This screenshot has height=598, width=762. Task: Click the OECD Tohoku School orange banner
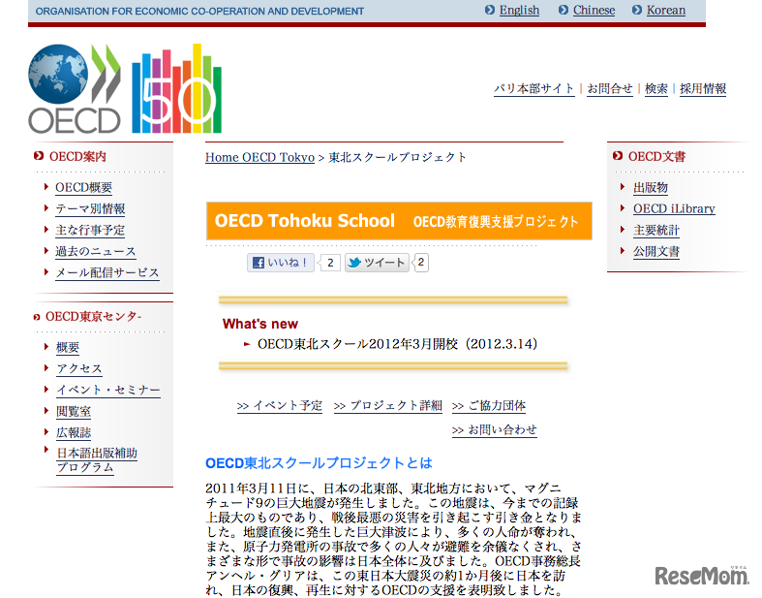tap(399, 221)
